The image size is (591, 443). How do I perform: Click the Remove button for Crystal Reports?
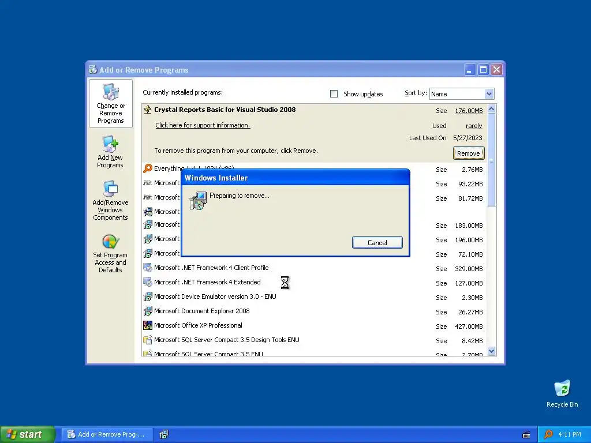tap(469, 153)
